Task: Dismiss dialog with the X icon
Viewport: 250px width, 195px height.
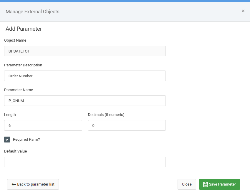Action: tap(243, 11)
